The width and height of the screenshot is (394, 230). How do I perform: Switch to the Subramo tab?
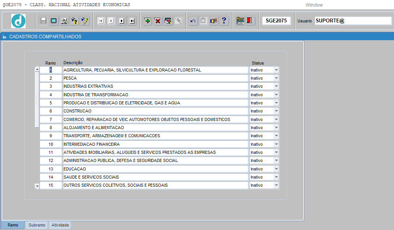(37, 225)
